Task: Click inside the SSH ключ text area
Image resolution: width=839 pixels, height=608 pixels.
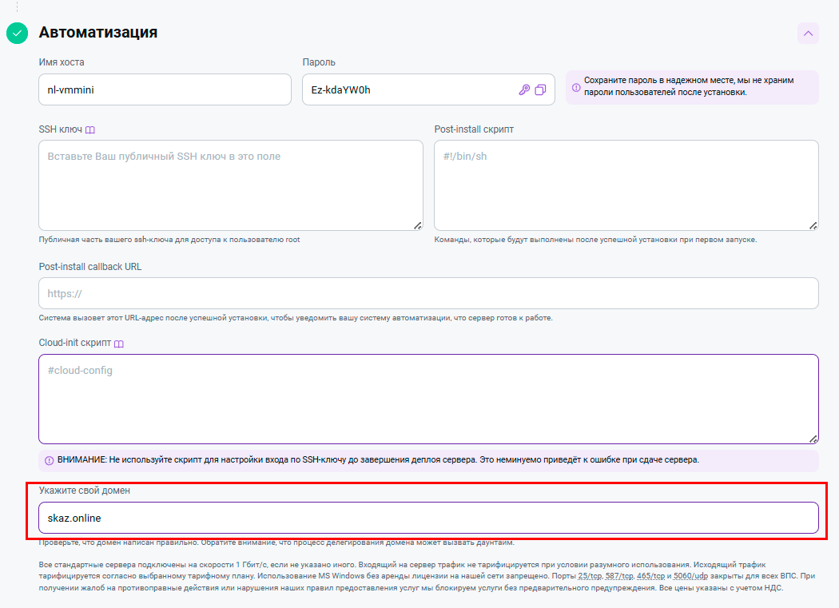Action: click(x=230, y=185)
